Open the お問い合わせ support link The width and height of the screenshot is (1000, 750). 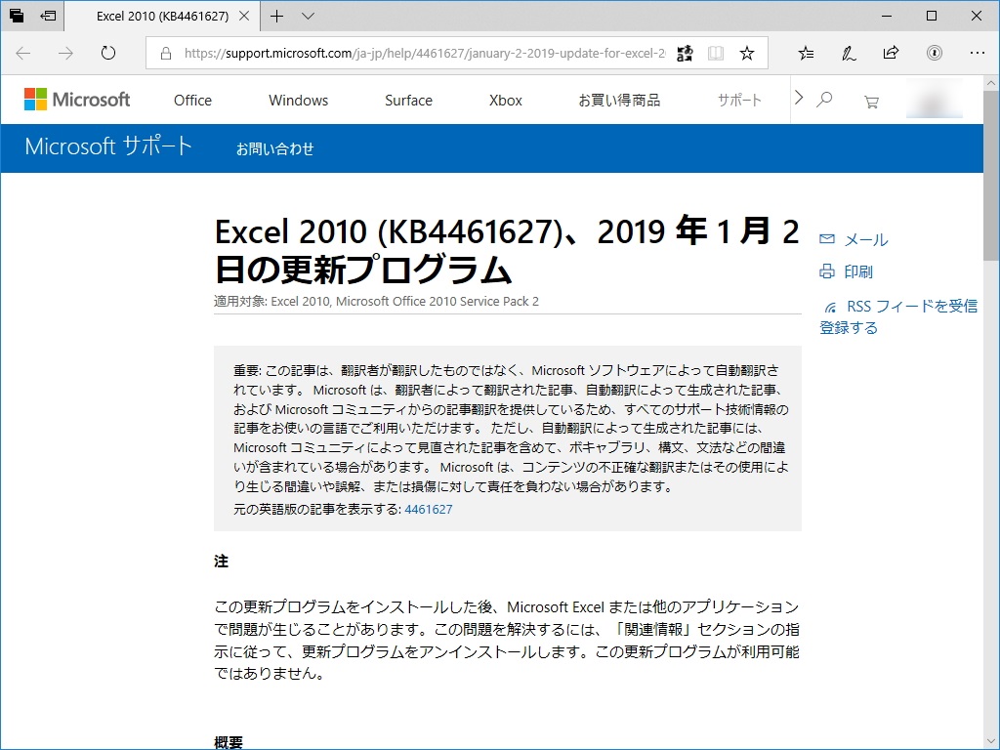pyautogui.click(x=274, y=148)
